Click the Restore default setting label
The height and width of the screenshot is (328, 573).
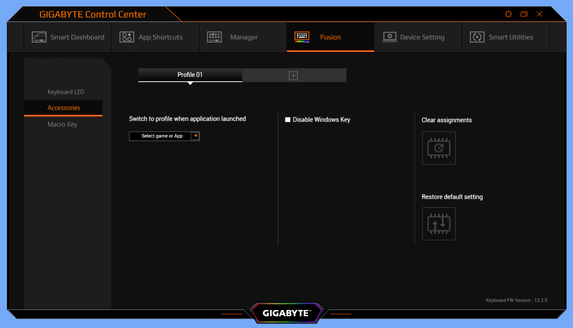tap(452, 197)
